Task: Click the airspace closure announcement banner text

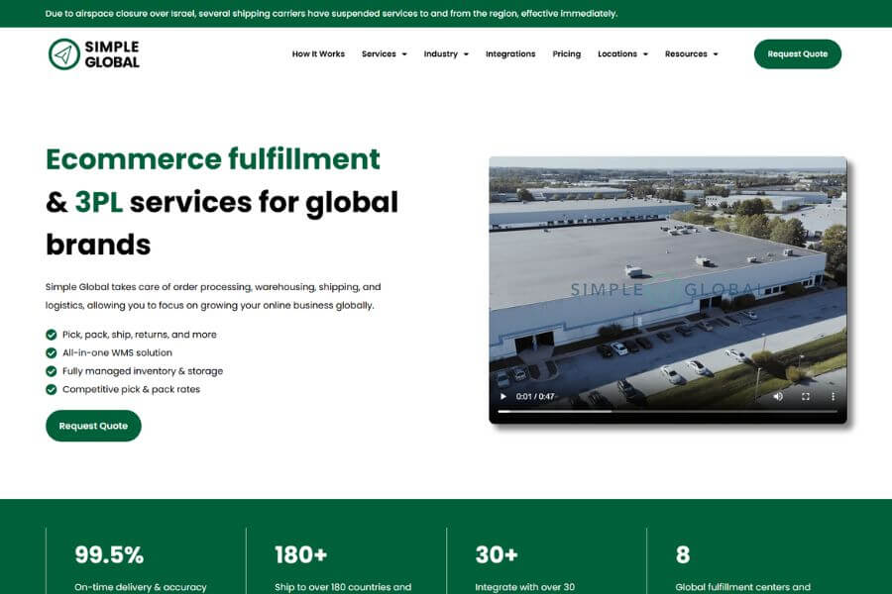Action: [x=331, y=13]
